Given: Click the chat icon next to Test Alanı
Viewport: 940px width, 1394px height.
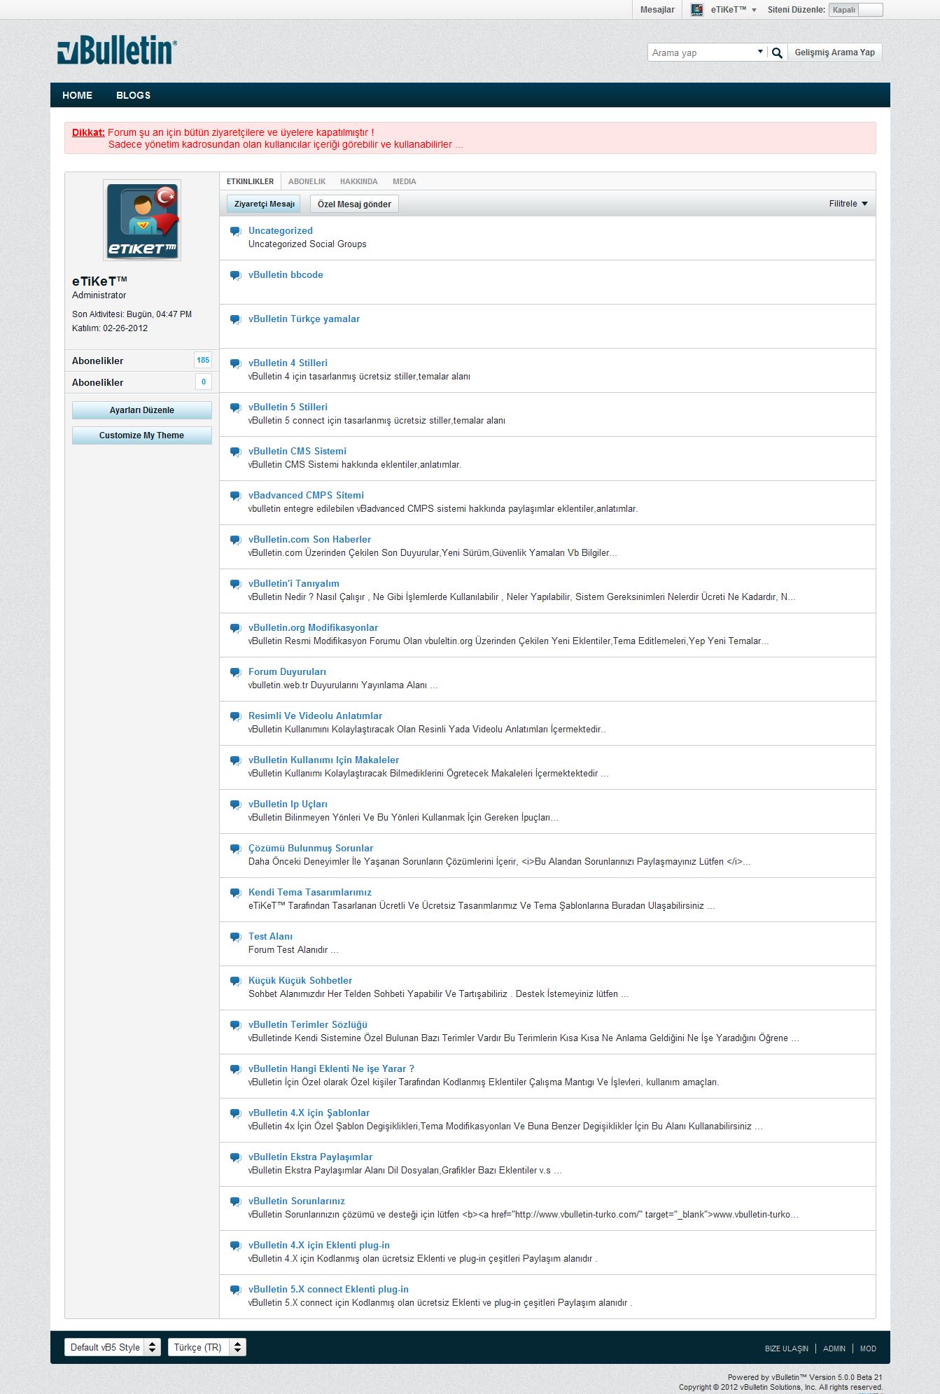Looking at the screenshot, I should [236, 938].
